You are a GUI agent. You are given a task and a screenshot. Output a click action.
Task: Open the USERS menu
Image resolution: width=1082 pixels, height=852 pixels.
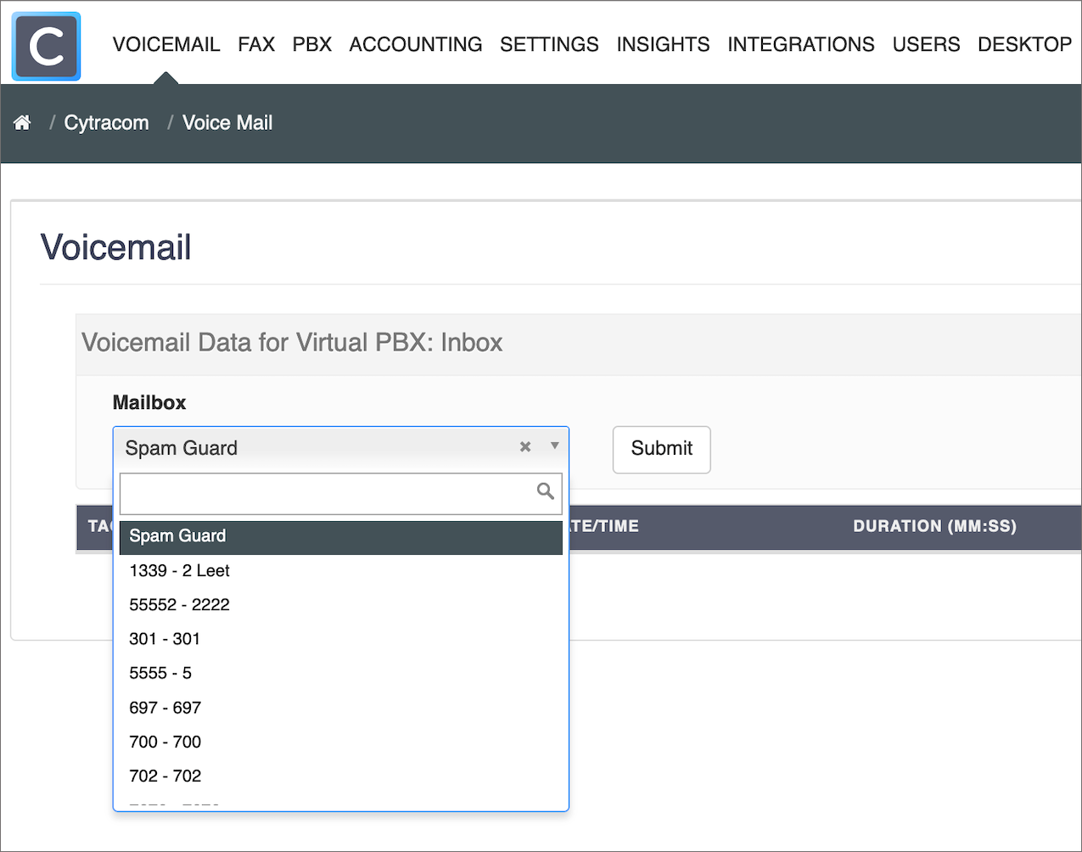926,44
